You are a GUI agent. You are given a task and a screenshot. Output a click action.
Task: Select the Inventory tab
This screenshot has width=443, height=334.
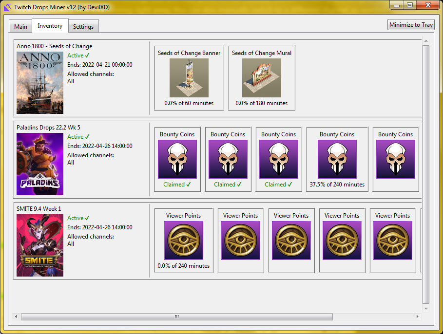(x=50, y=26)
